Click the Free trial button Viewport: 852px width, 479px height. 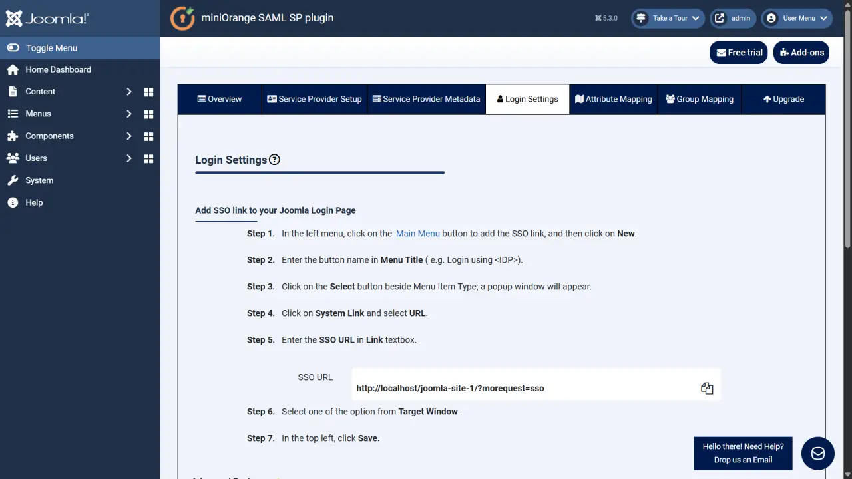click(x=739, y=53)
